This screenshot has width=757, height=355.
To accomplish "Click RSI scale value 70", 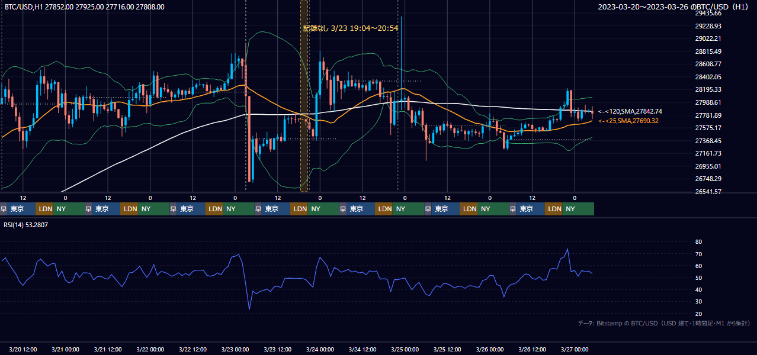I will click(x=698, y=254).
